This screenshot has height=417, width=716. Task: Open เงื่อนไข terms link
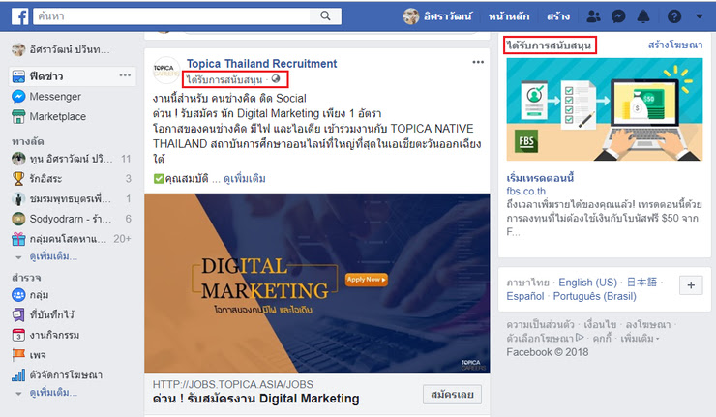pyautogui.click(x=600, y=325)
